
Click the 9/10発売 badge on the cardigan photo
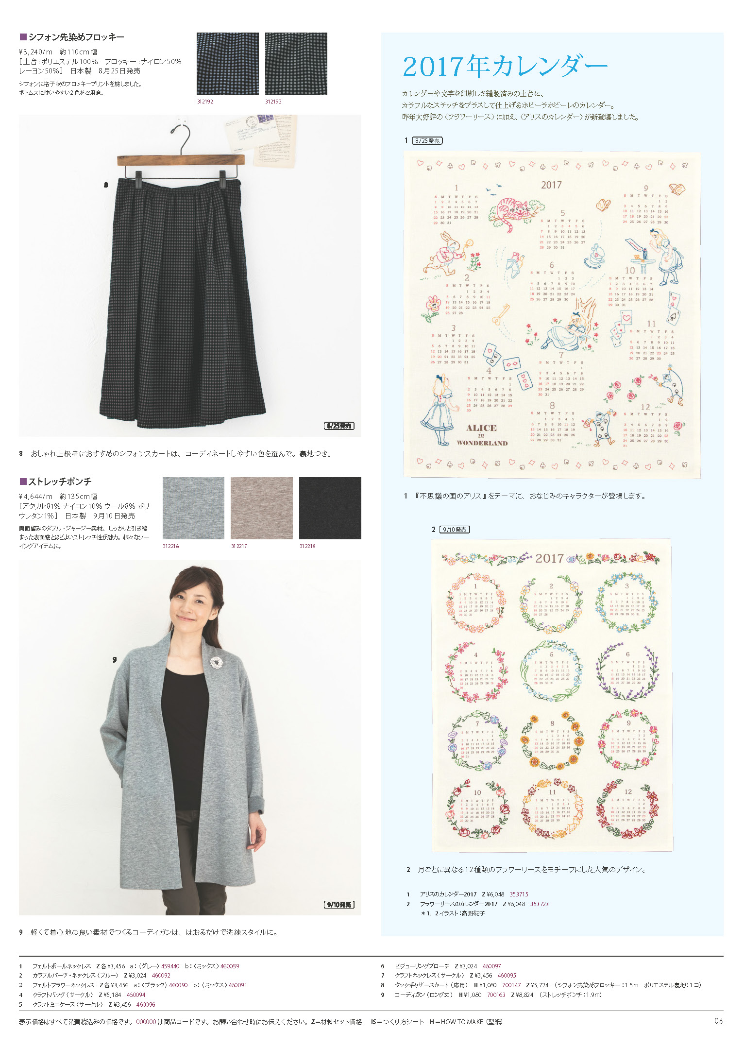(339, 905)
